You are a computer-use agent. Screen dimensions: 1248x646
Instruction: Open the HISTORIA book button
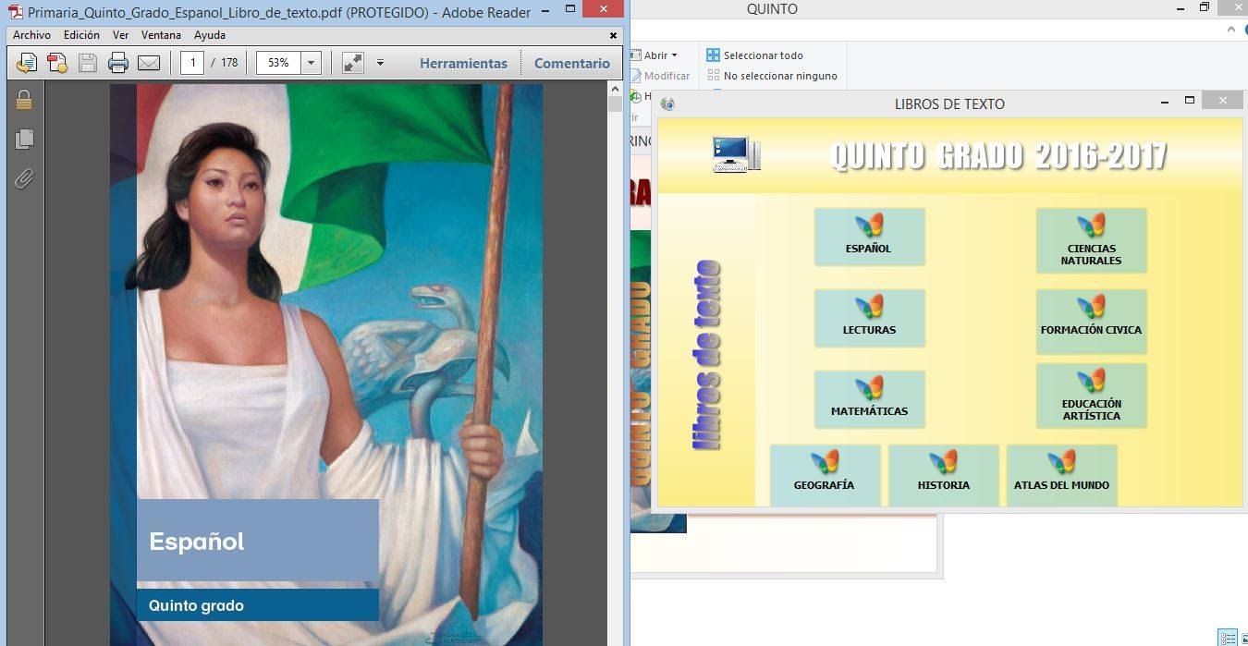pos(943,475)
